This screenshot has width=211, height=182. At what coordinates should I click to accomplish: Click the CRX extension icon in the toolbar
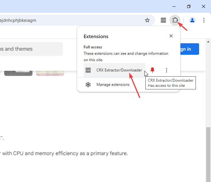tap(163, 20)
